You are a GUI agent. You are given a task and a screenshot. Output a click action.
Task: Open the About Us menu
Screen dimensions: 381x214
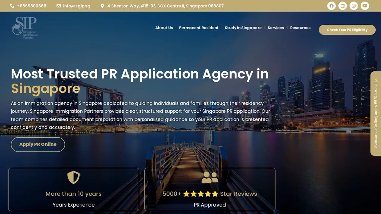(x=164, y=28)
